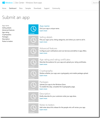The image size is (100, 118).
Task: Open the Packages clock tile
Action: click(34, 85)
